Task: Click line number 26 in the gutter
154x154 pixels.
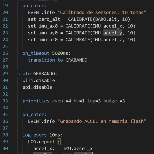Action: click(5, 53)
